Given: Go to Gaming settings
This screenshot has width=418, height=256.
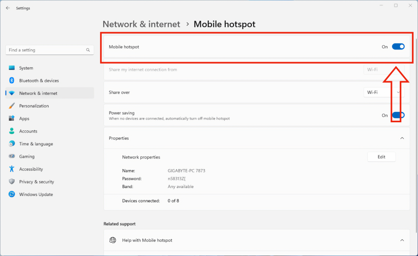Looking at the screenshot, I should coord(50,156).
